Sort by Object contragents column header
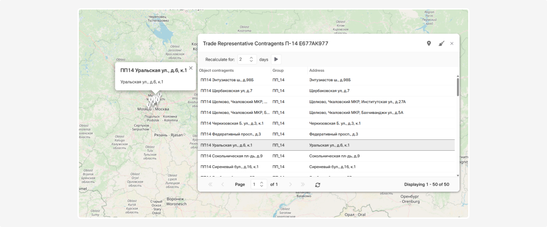Image resolution: width=547 pixels, height=227 pixels. pyautogui.click(x=217, y=70)
